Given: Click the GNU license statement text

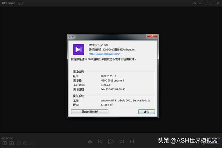Looking at the screenshot, I should pyautogui.click(x=103, y=59).
